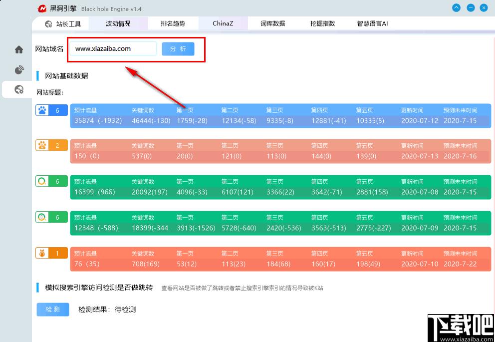Click the traffic value 150 (0)
495x342 pixels.
click(87, 156)
